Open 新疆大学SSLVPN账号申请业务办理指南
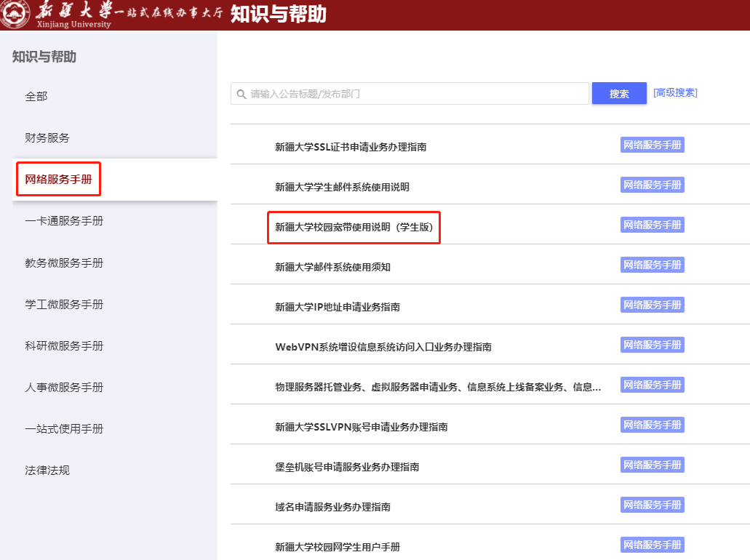The width and height of the screenshot is (750, 560). coord(361,427)
